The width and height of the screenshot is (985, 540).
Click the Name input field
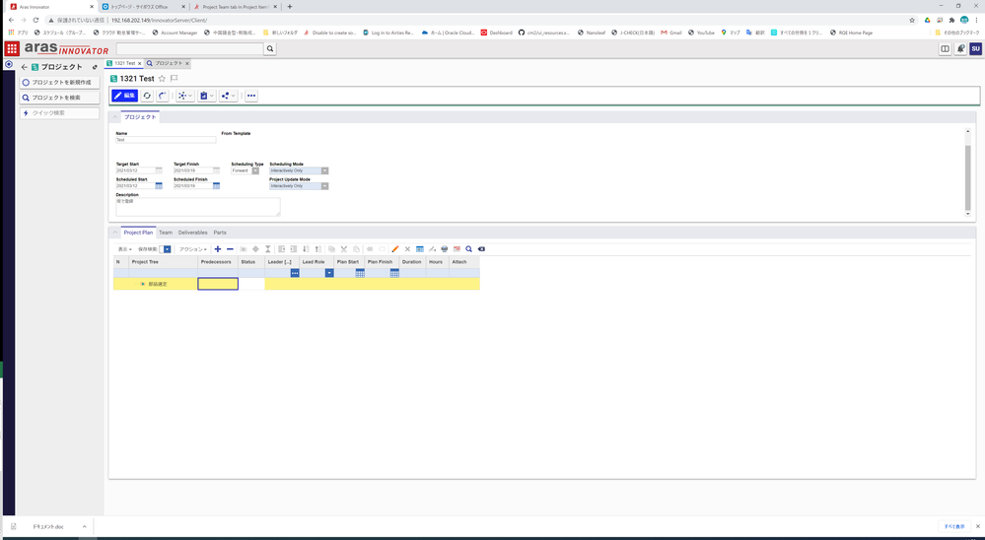click(165, 140)
